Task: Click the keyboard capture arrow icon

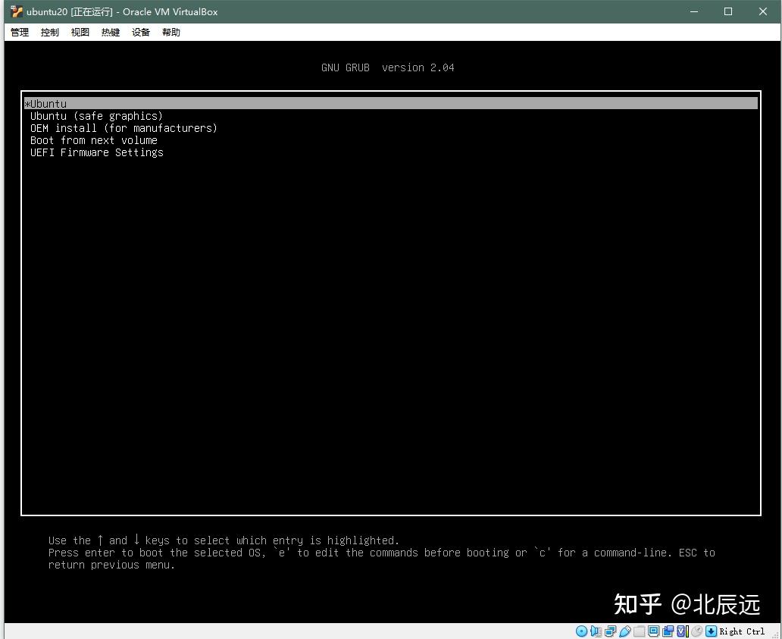Action: pyautogui.click(x=712, y=631)
